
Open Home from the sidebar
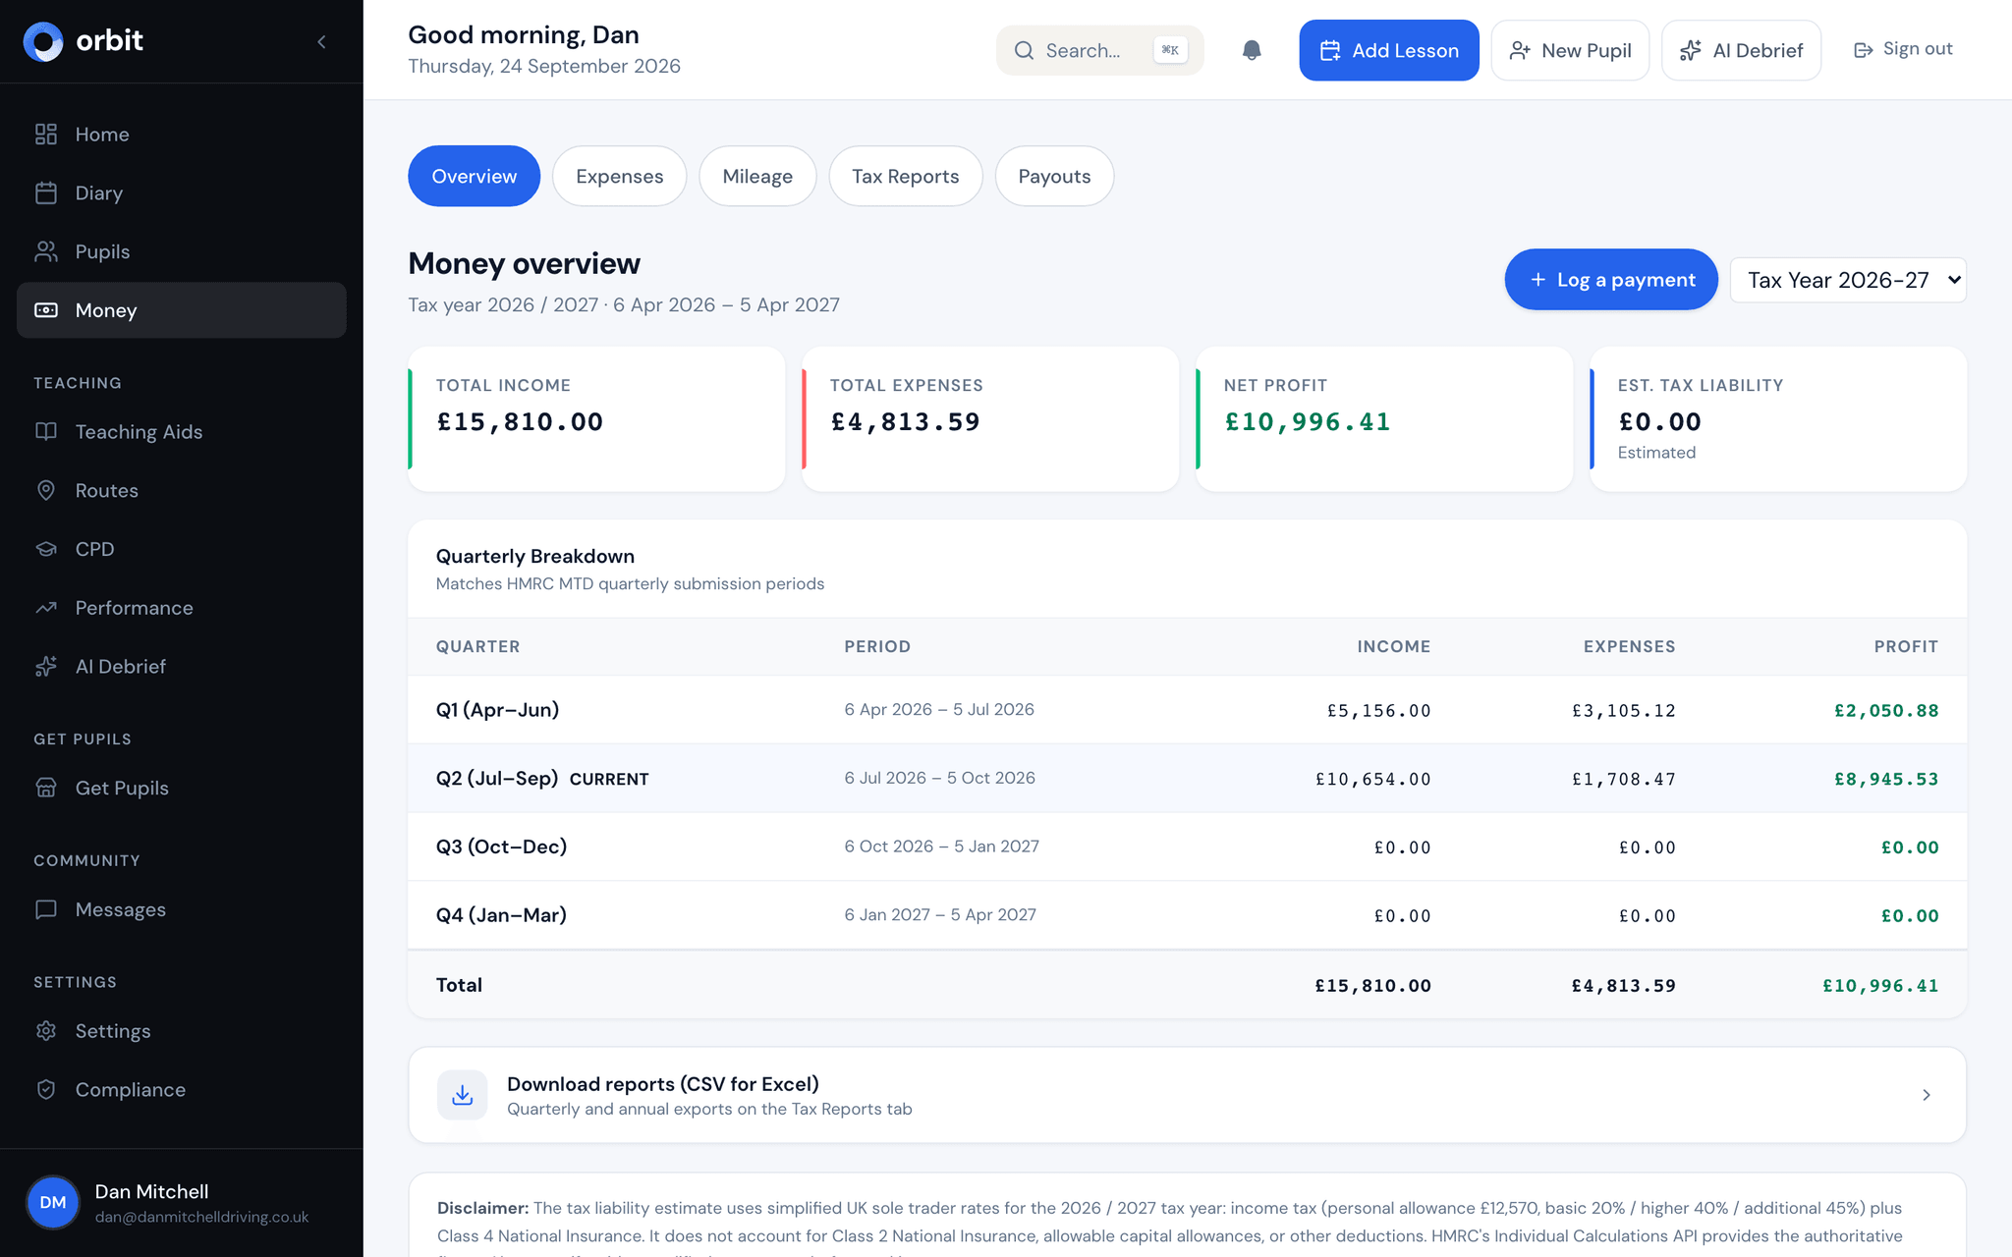(182, 135)
